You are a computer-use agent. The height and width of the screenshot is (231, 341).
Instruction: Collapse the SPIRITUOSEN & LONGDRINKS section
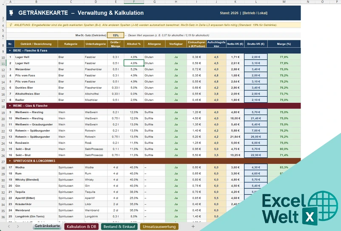pyautogui.click(x=10, y=161)
